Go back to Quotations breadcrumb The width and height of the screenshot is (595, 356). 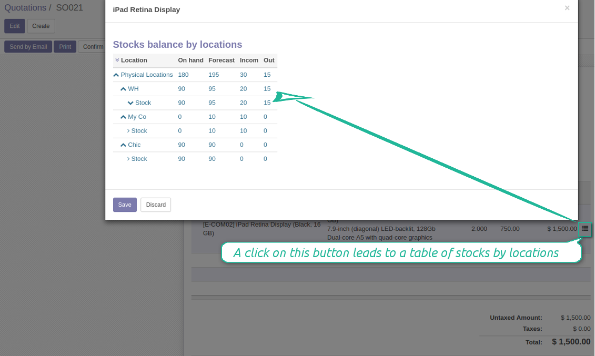pos(25,7)
